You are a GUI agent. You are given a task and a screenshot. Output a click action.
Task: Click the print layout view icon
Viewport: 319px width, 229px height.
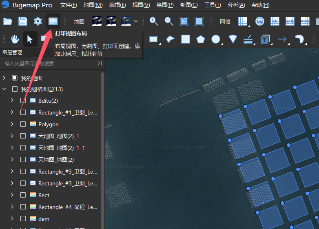[x=53, y=21]
